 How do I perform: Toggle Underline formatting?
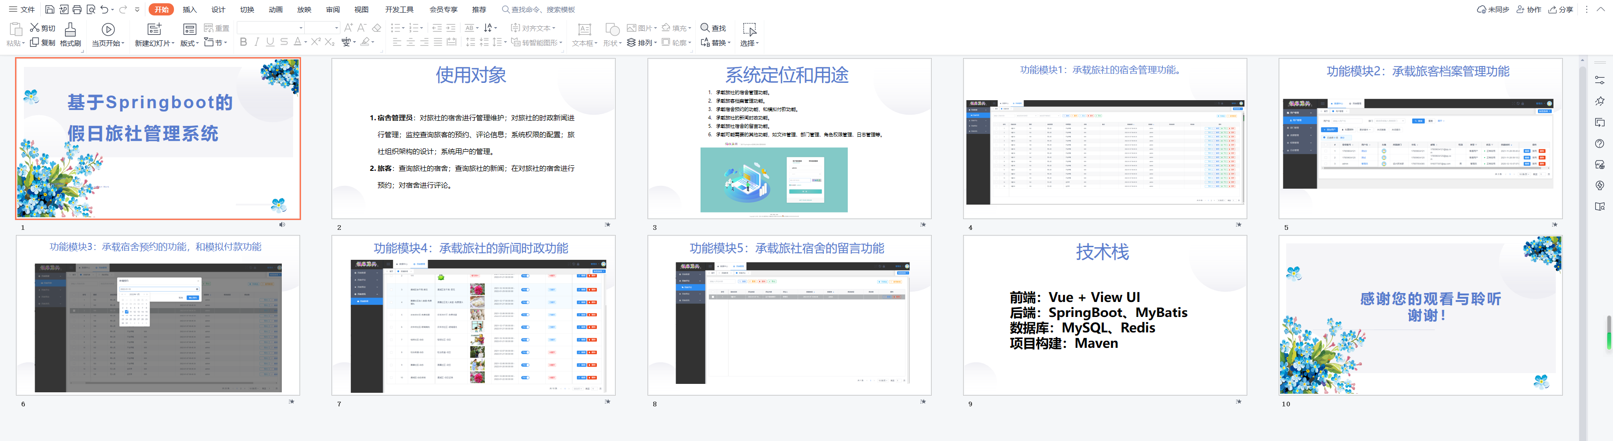pyautogui.click(x=270, y=42)
